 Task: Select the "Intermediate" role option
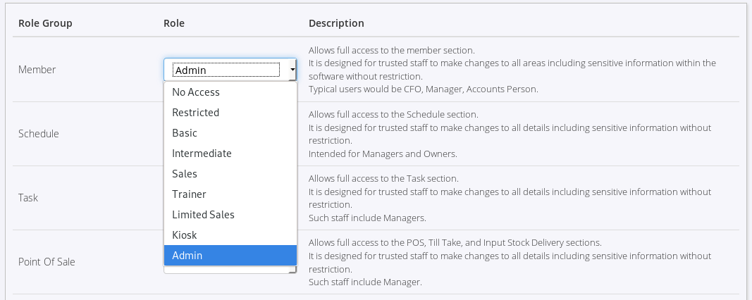[202, 154]
